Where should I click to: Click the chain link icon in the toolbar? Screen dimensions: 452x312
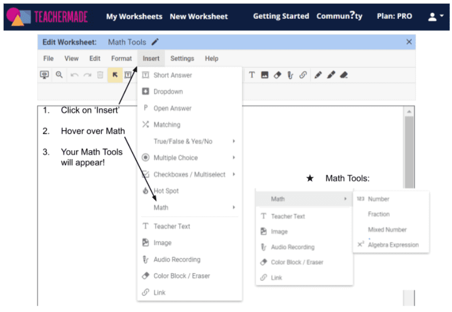click(x=303, y=75)
